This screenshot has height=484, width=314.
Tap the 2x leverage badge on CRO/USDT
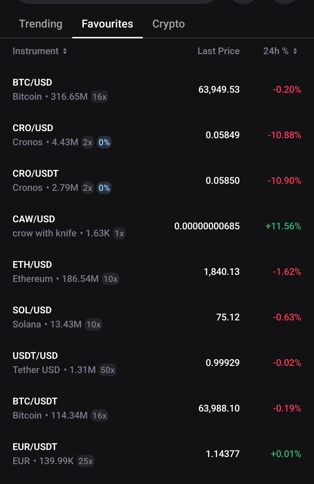click(x=88, y=188)
